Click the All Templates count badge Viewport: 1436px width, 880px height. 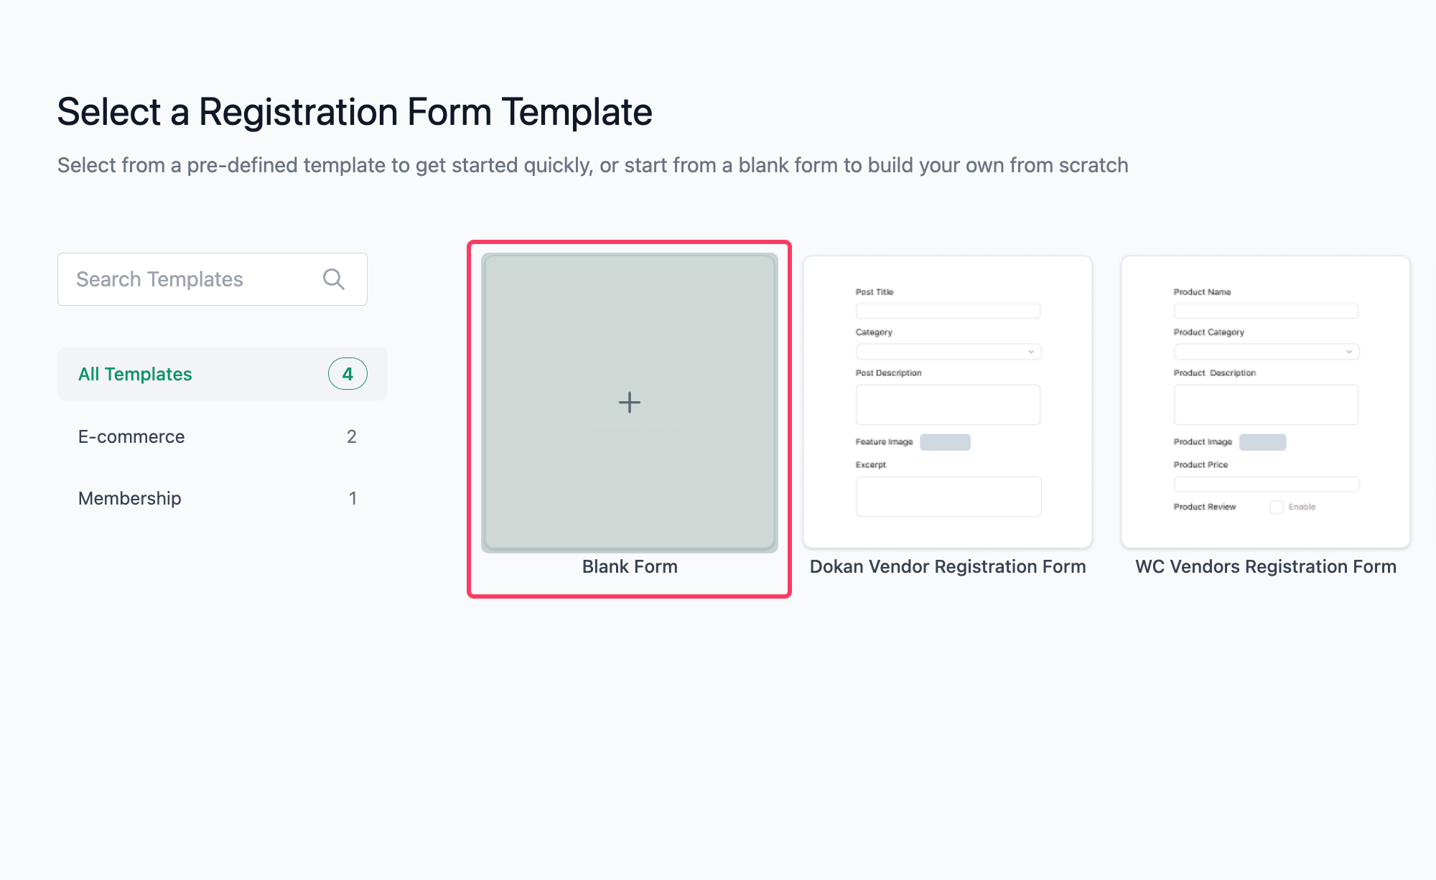pyautogui.click(x=348, y=374)
